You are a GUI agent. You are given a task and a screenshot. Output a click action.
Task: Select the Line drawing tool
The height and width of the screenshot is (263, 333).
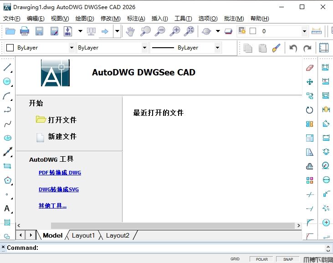7,68
